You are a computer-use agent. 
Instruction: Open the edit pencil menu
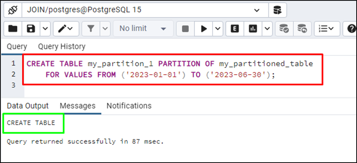(x=66, y=29)
